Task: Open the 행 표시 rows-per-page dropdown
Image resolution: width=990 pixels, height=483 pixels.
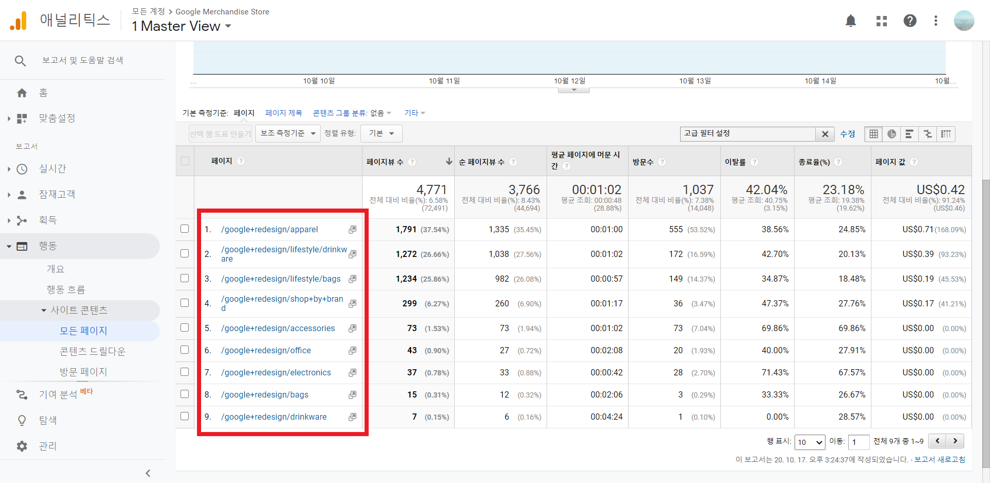Action: pyautogui.click(x=810, y=442)
